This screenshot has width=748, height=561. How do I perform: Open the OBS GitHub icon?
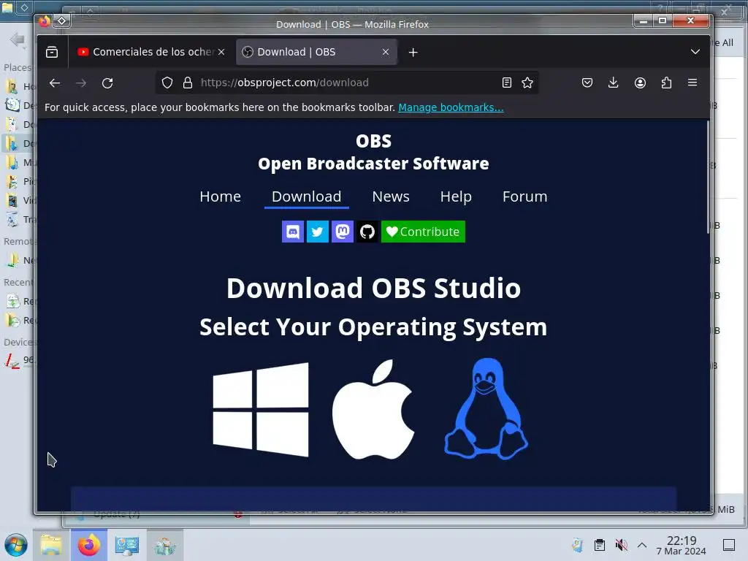coord(367,232)
